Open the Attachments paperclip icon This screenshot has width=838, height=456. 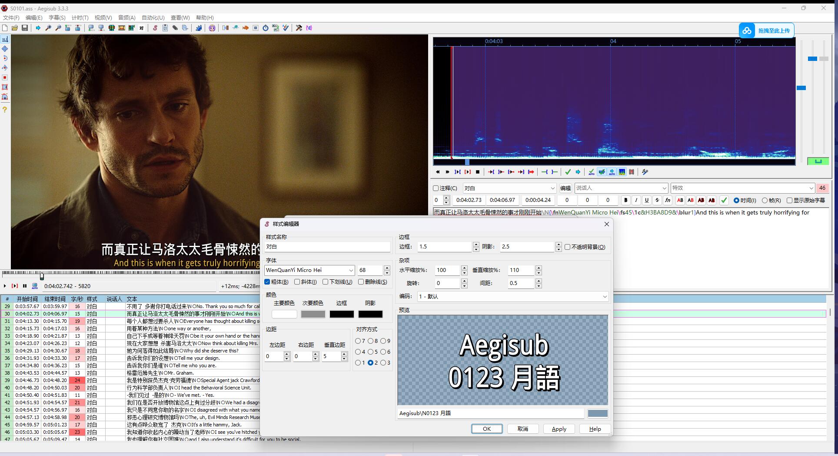tap(175, 28)
